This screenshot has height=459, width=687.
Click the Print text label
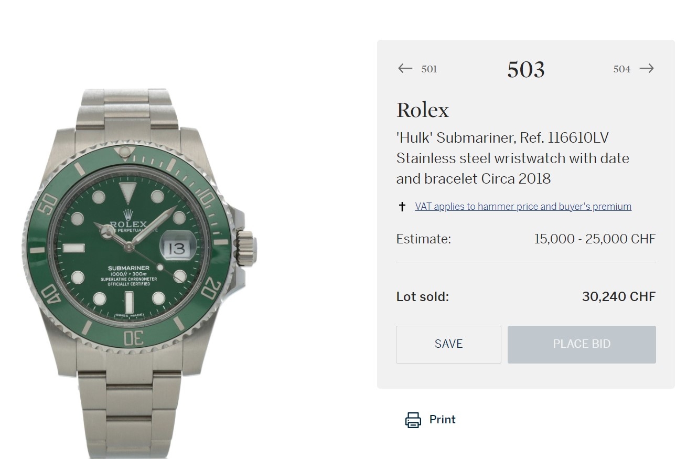coord(443,420)
